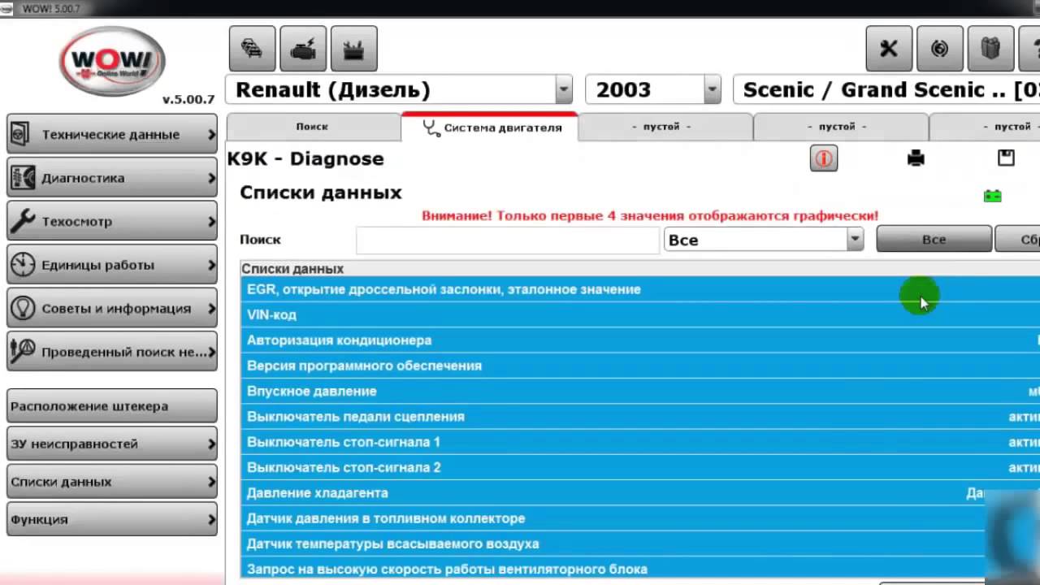This screenshot has width=1040, height=585.
Task: Expand the Renault (Дизель) make dropdown
Action: pos(564,89)
